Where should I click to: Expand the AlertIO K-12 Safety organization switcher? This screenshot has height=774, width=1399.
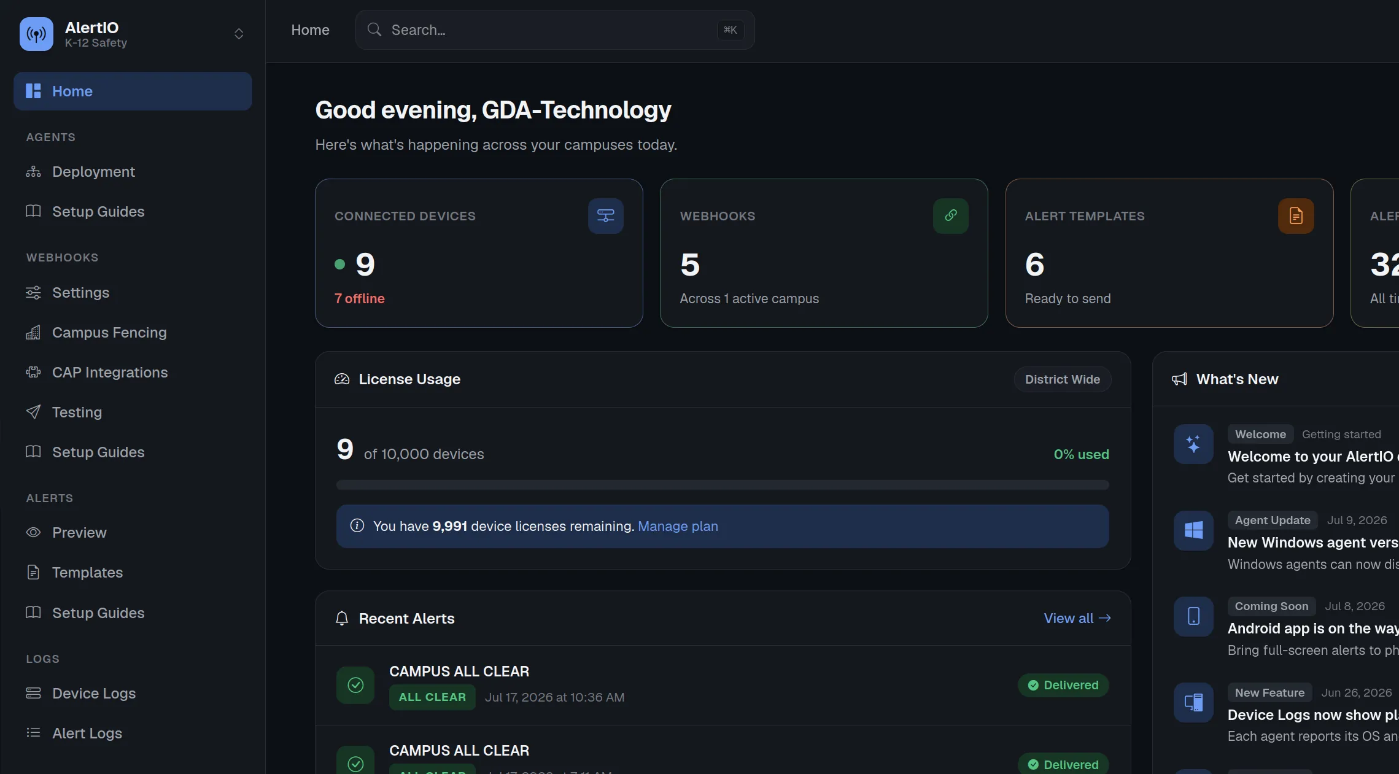point(239,34)
